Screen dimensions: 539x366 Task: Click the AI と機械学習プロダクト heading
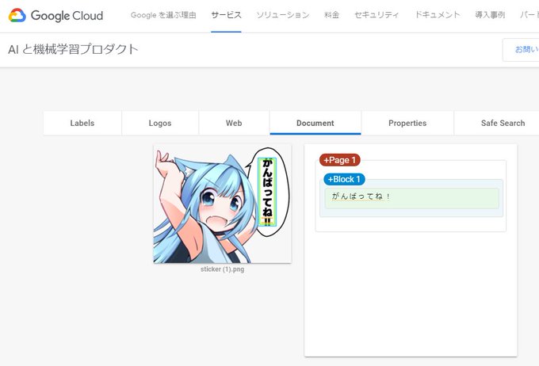tap(73, 49)
